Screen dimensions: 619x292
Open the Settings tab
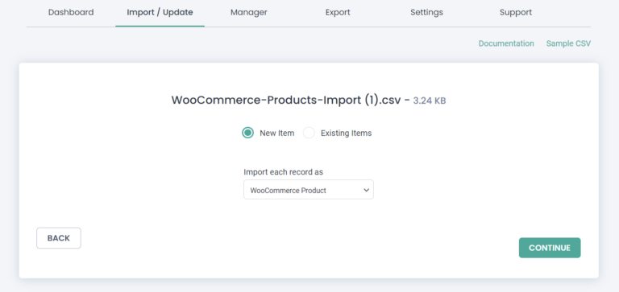(x=426, y=12)
